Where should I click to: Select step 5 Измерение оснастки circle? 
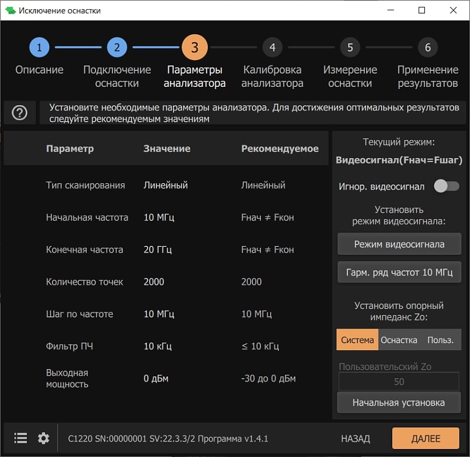(x=350, y=47)
